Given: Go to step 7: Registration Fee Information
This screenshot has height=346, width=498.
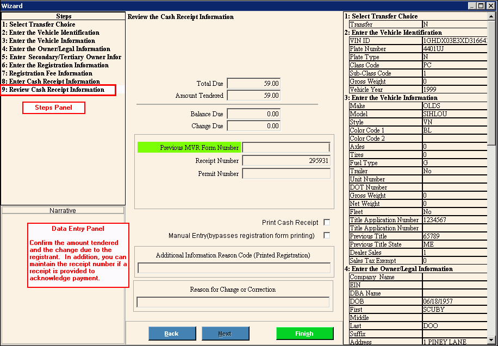Looking at the screenshot, I should [x=47, y=73].
